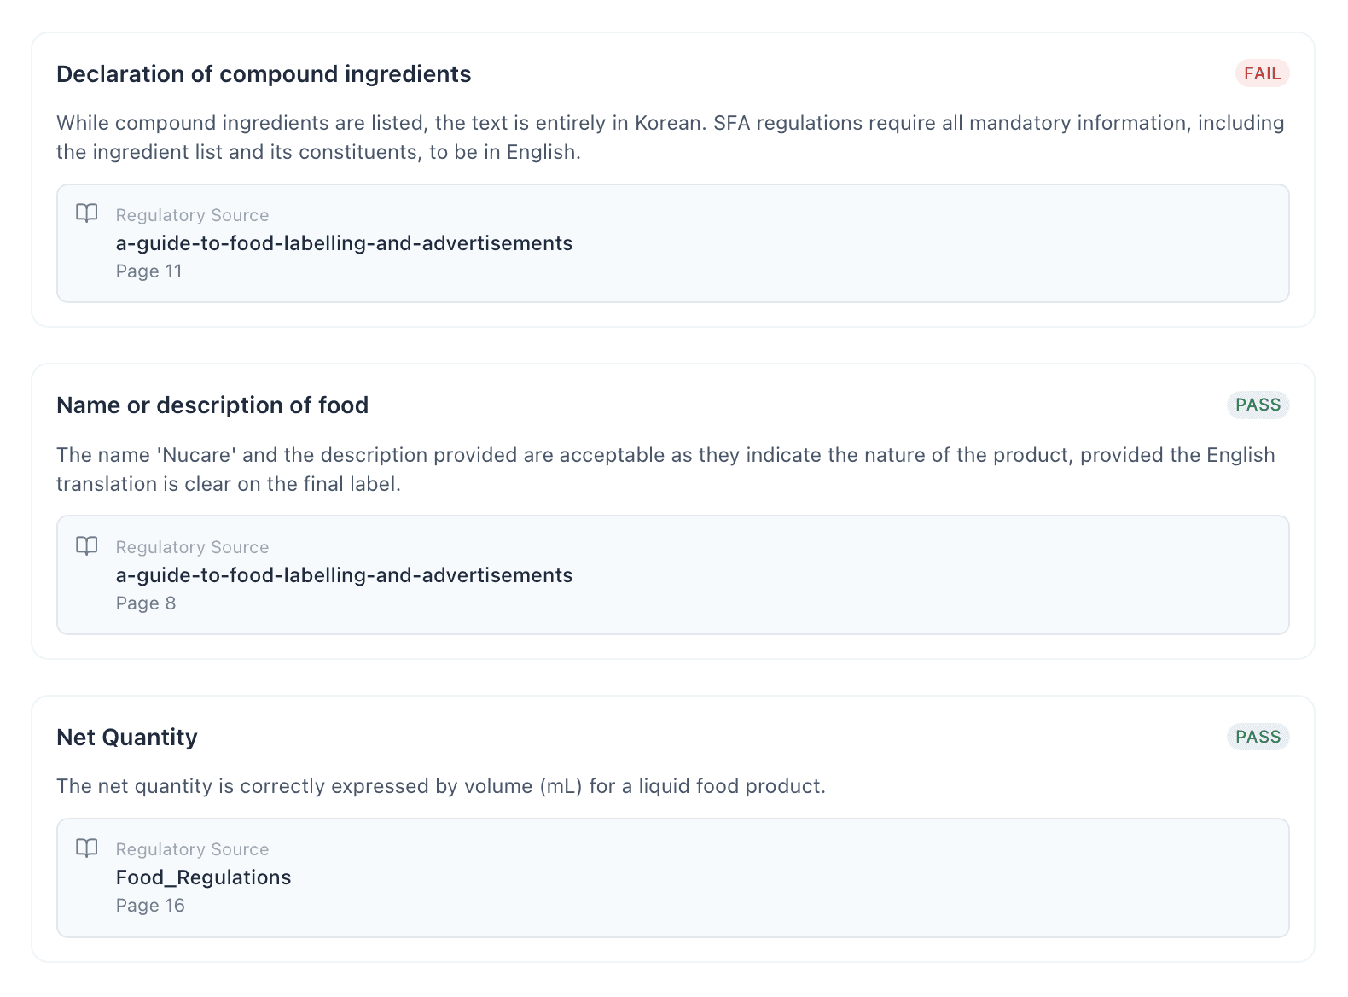Click 'Regulatory Source' label in FAIL card
The image size is (1348, 997).
[x=192, y=215]
